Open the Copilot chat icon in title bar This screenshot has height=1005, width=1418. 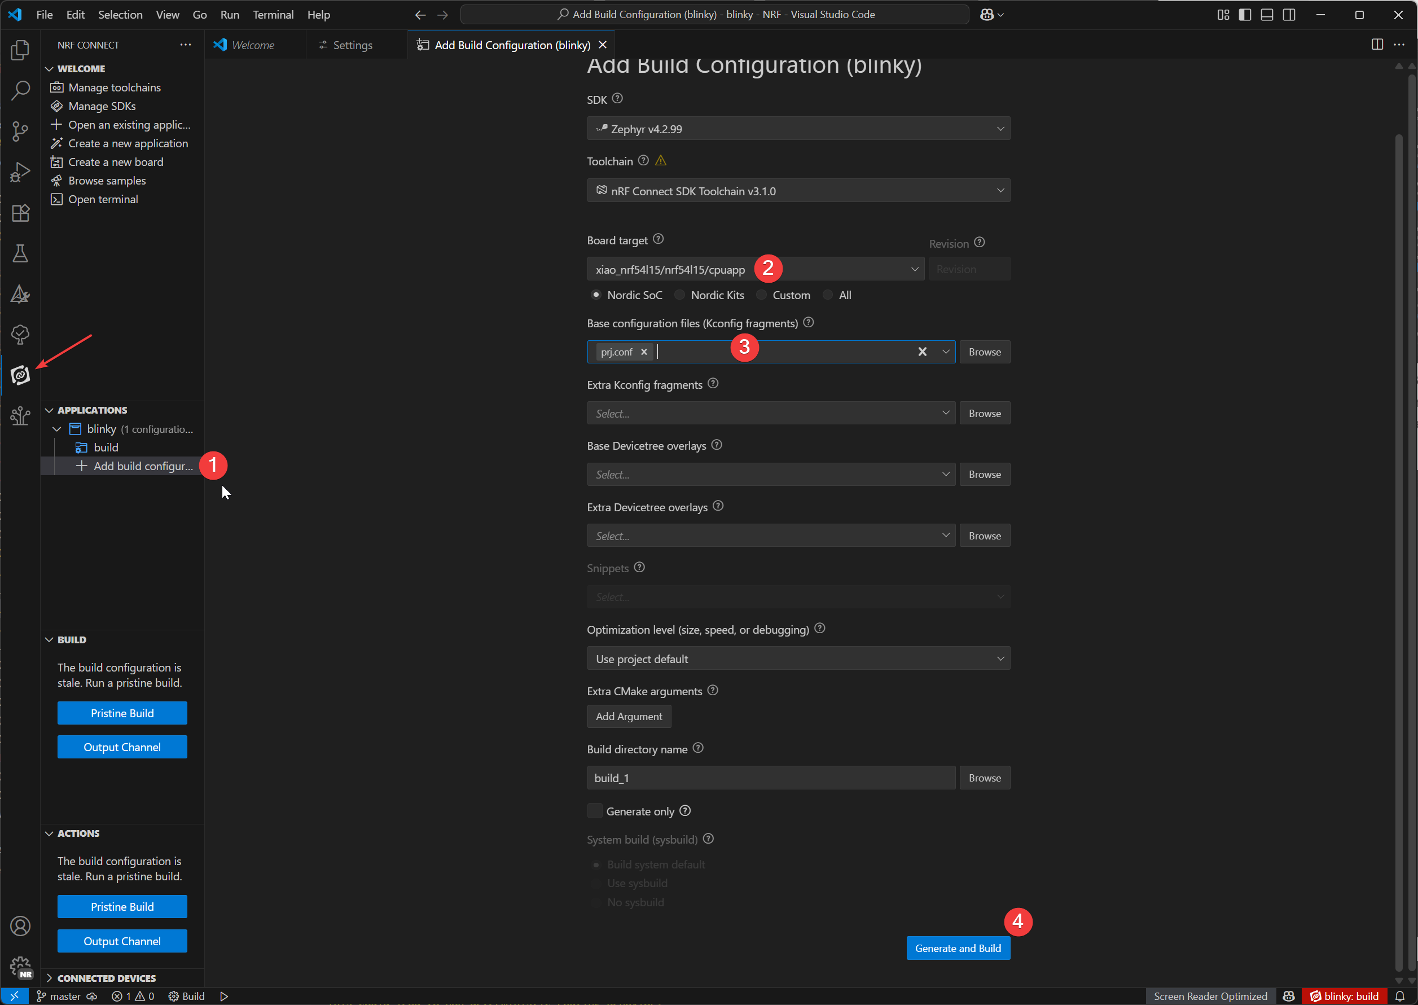pyautogui.click(x=987, y=14)
